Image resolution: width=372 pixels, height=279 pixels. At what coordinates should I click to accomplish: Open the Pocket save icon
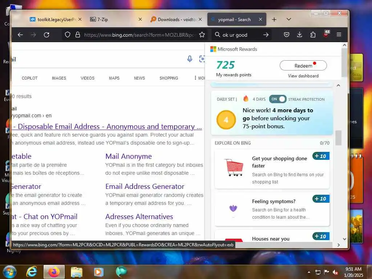[287, 35]
